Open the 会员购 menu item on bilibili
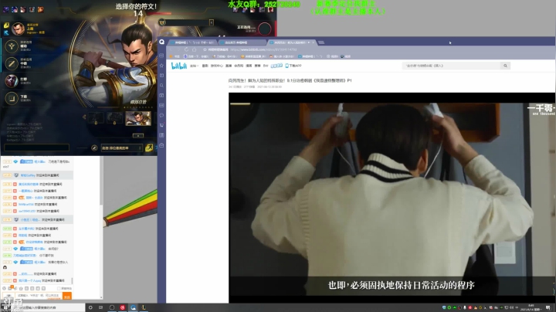This screenshot has width=556, height=312. tap(239, 66)
